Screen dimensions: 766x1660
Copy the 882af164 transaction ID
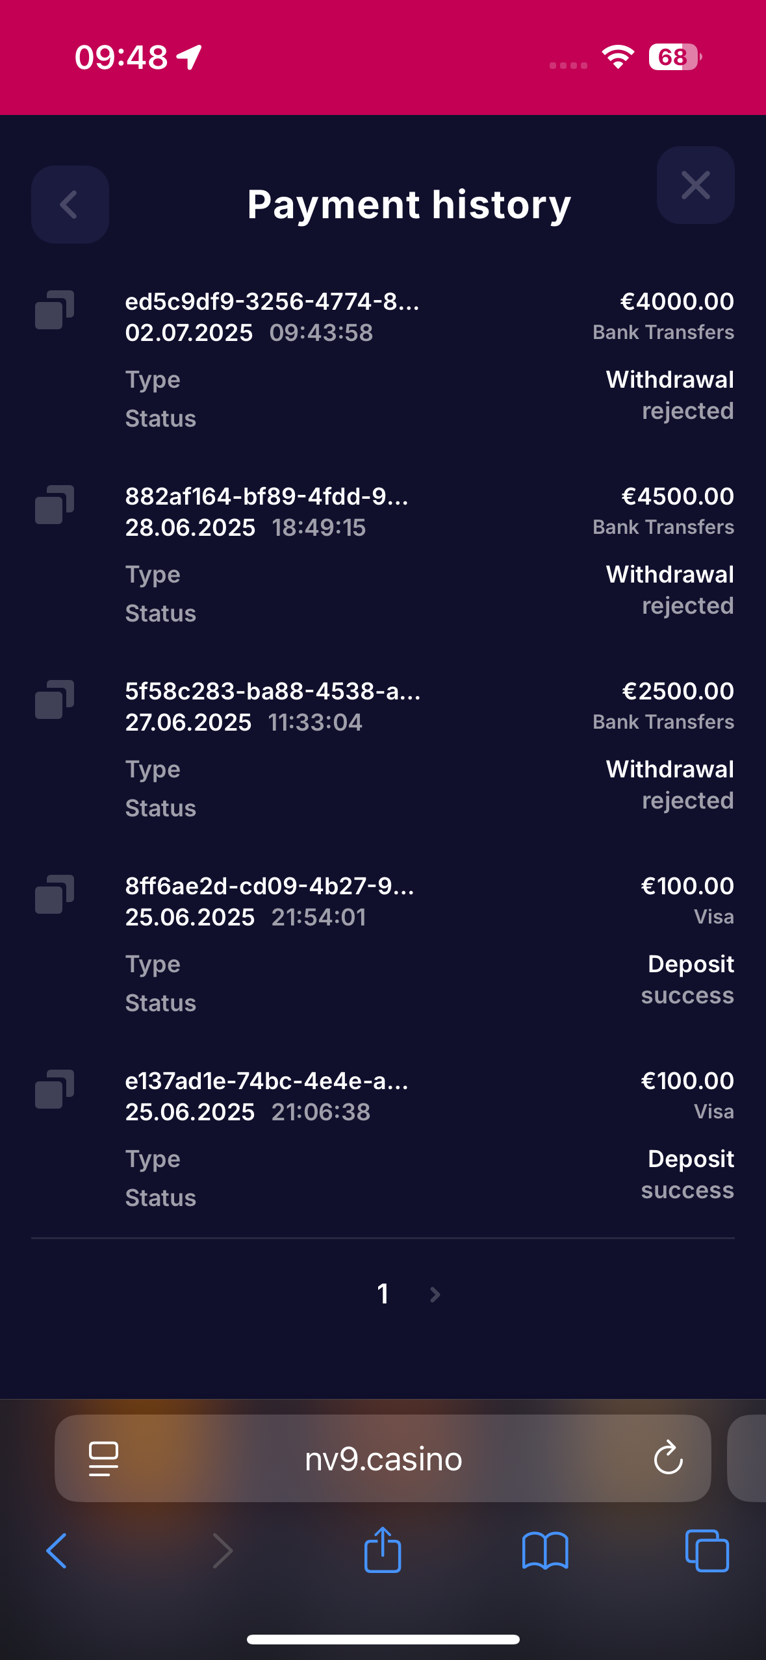(55, 505)
